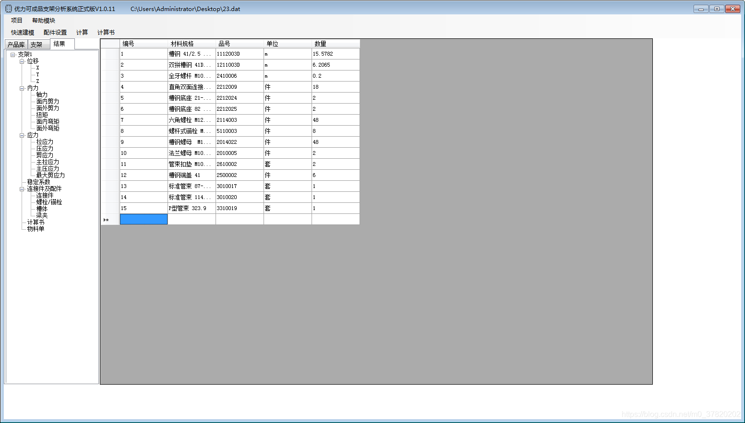Collapse the 连接件及配件 node
The height and width of the screenshot is (423, 745).
pyautogui.click(x=22, y=189)
